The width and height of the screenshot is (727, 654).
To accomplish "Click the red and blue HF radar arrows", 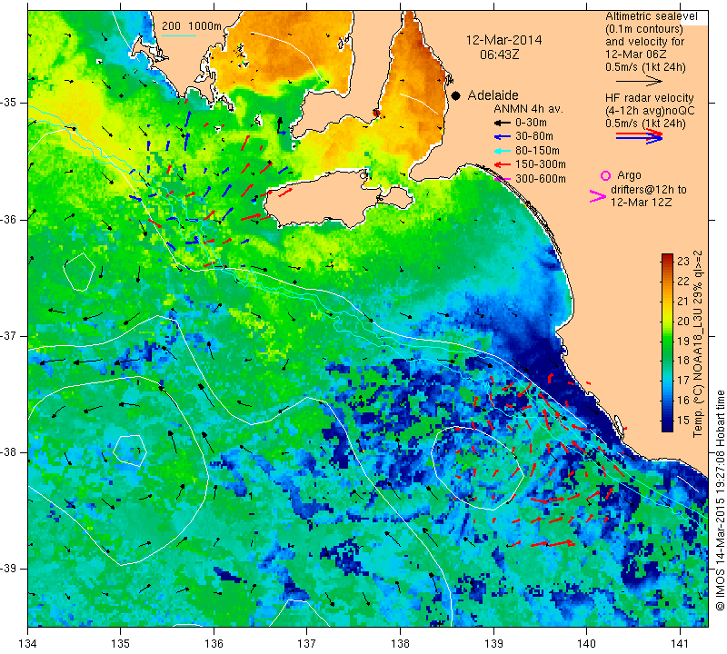I will pos(640,136).
